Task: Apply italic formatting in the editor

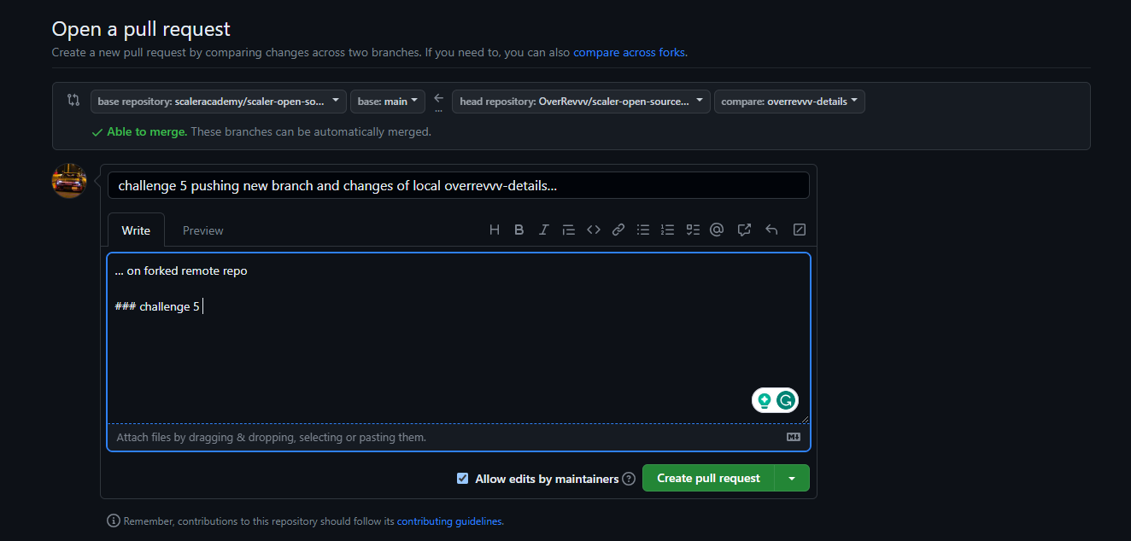Action: click(x=544, y=229)
